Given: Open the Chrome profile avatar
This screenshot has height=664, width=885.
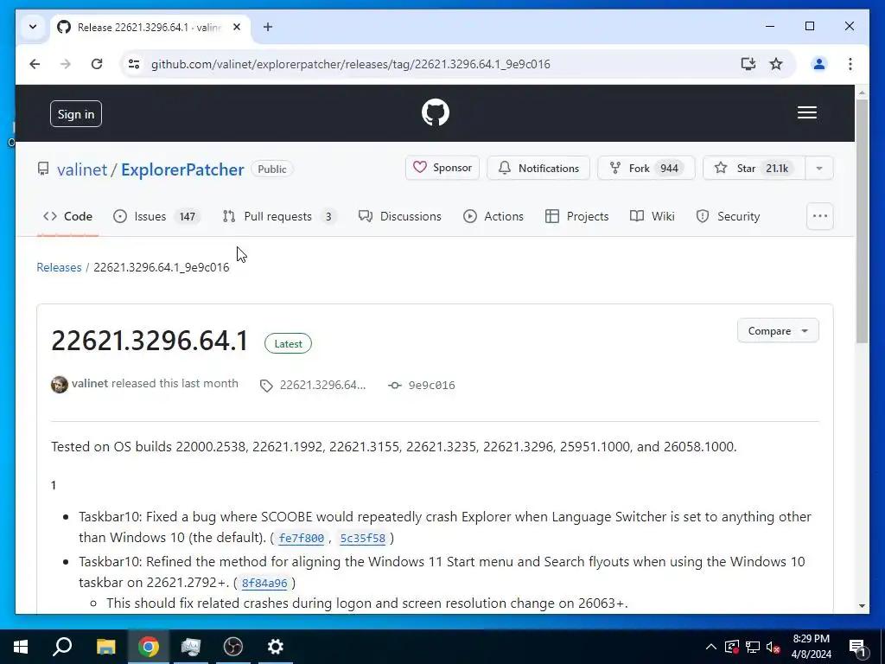Looking at the screenshot, I should (819, 64).
